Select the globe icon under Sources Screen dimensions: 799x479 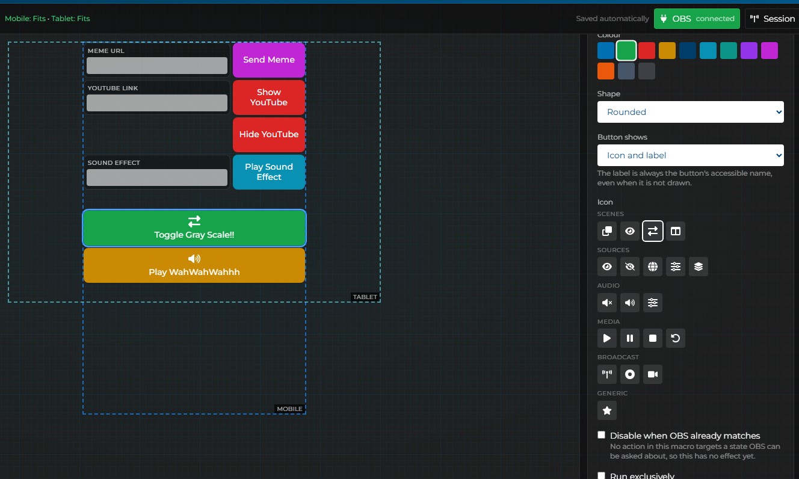[x=653, y=267]
